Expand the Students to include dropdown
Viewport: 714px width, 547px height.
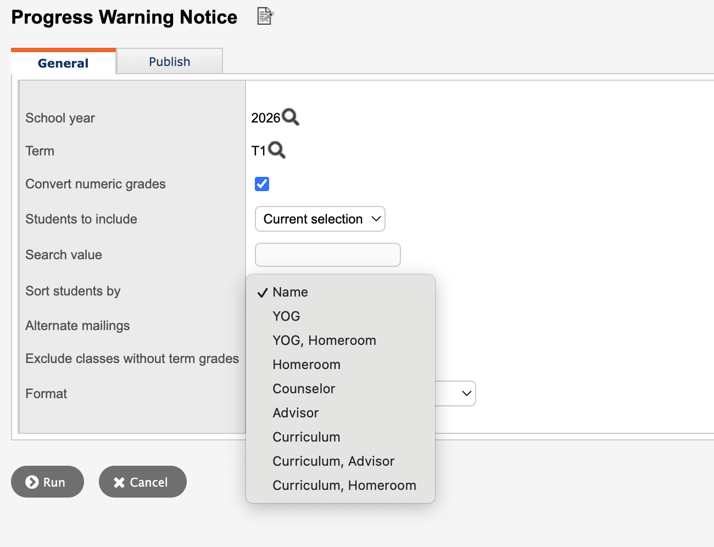[x=320, y=219]
